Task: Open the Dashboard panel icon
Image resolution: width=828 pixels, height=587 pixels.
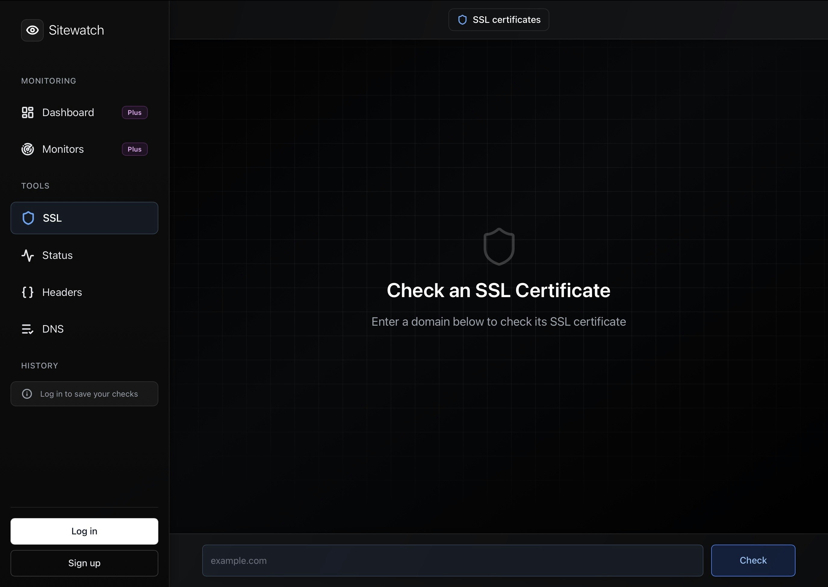Action: click(x=27, y=112)
